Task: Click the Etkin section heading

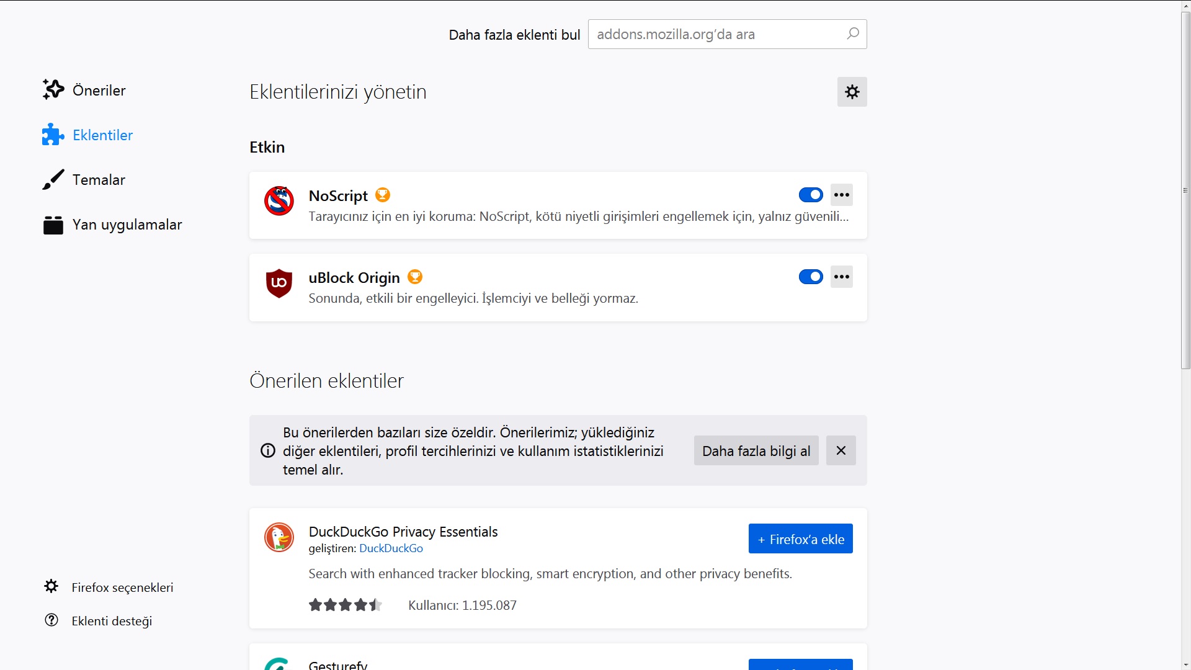Action: pyautogui.click(x=267, y=147)
